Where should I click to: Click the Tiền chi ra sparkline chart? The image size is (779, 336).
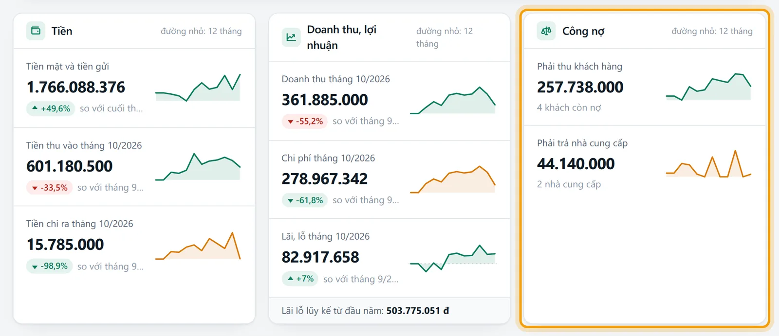point(198,246)
